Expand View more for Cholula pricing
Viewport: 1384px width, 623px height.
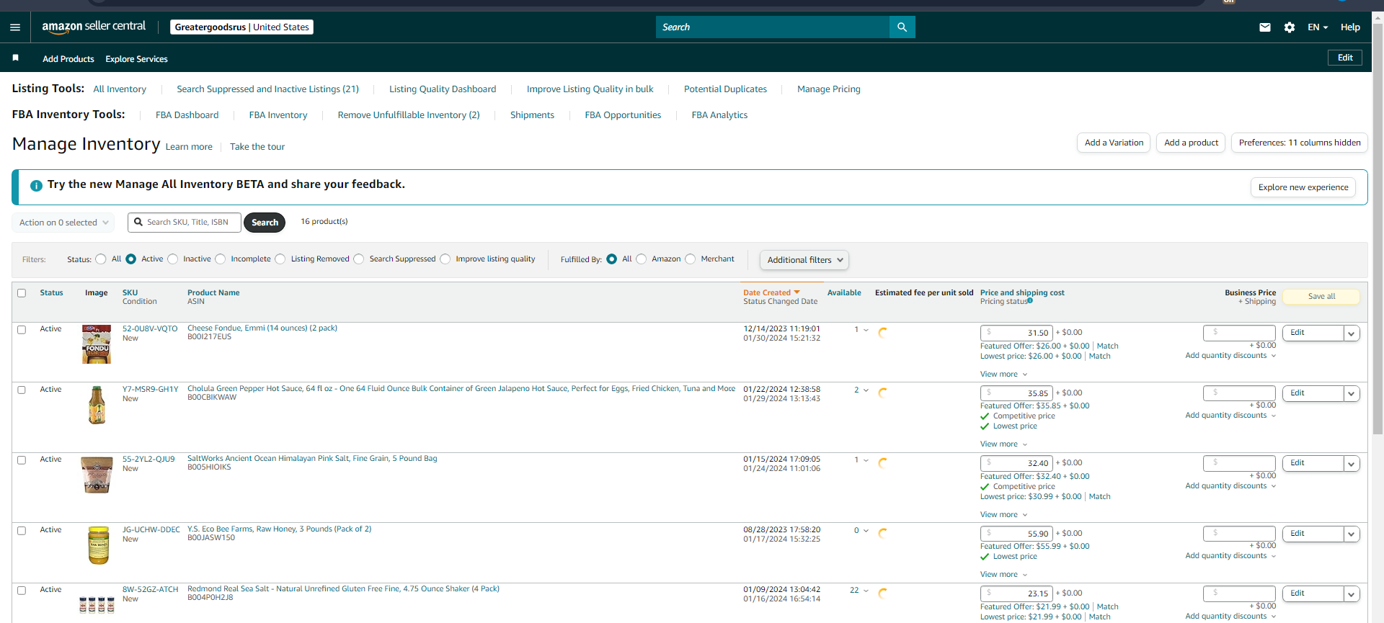[1003, 444]
